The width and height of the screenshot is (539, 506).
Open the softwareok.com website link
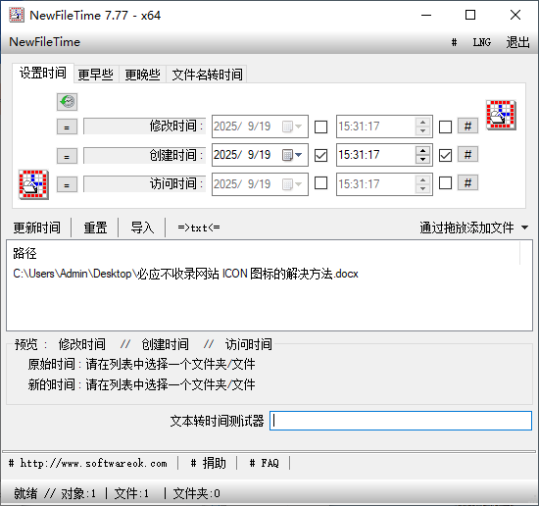click(88, 463)
